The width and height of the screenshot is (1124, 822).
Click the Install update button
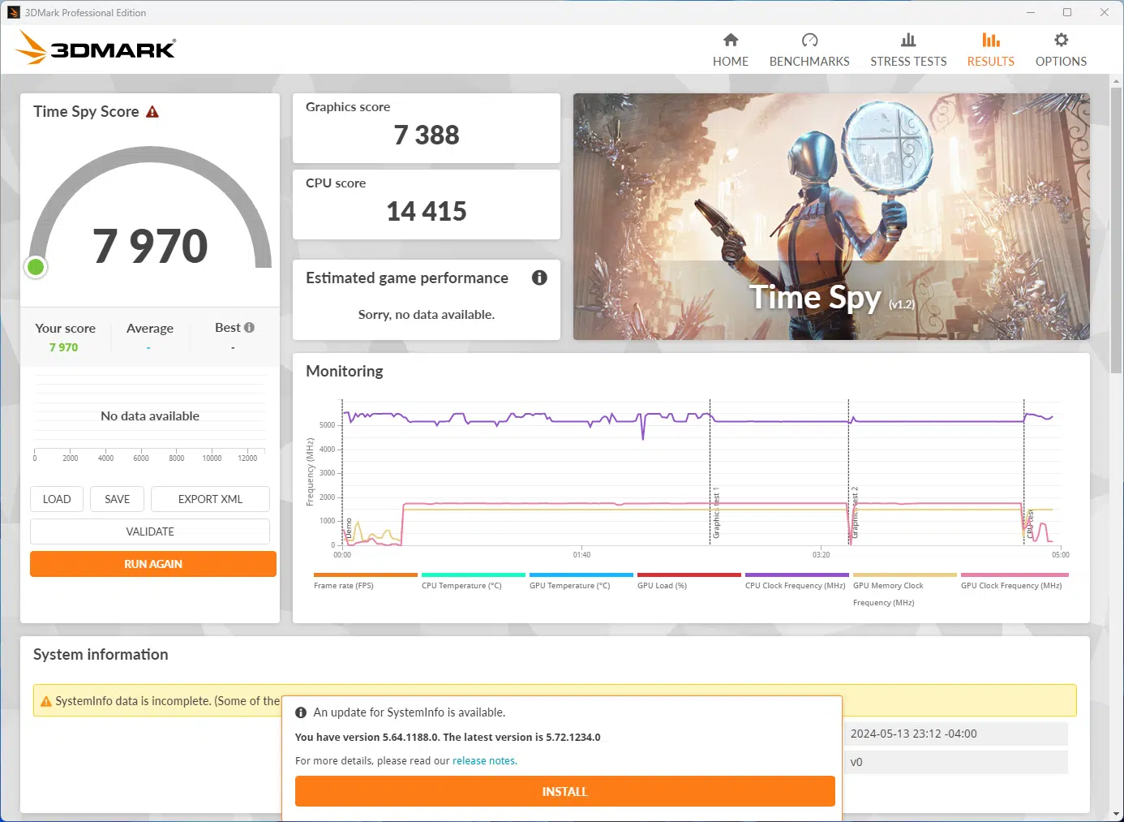(x=564, y=791)
